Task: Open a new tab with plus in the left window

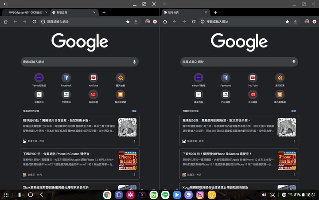Action: click(104, 12)
